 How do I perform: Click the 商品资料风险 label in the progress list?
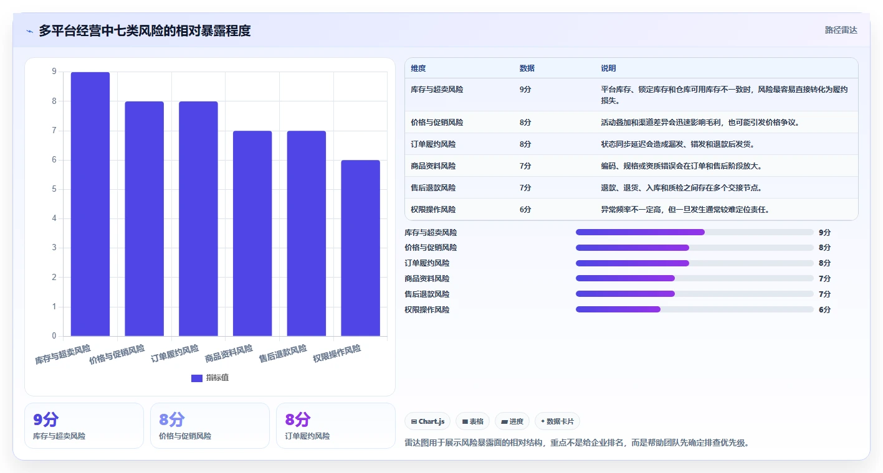(x=427, y=279)
